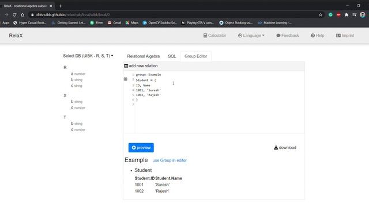Open the Object Tracking bookmark

click(236, 23)
